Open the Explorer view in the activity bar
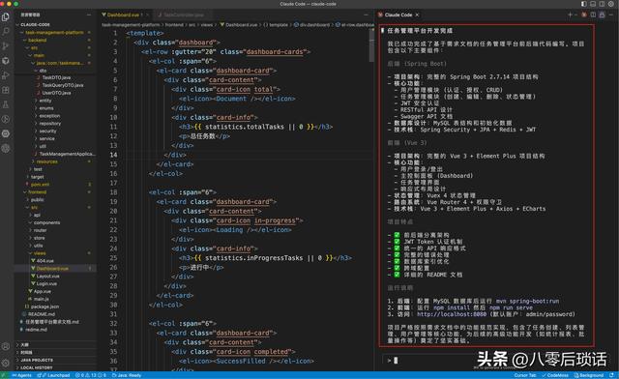Viewport: 619px width, 379px height. pyautogui.click(x=6, y=17)
